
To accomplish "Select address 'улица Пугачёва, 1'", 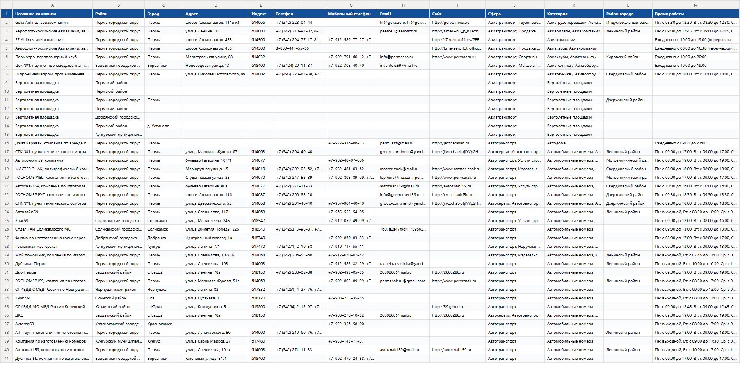I will [x=216, y=298].
